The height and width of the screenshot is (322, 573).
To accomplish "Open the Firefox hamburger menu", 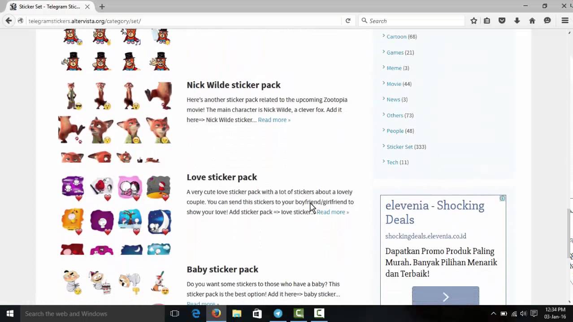I will [565, 21].
